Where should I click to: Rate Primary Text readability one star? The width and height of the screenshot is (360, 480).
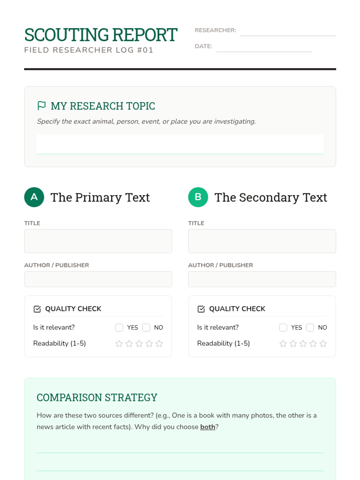coord(119,343)
